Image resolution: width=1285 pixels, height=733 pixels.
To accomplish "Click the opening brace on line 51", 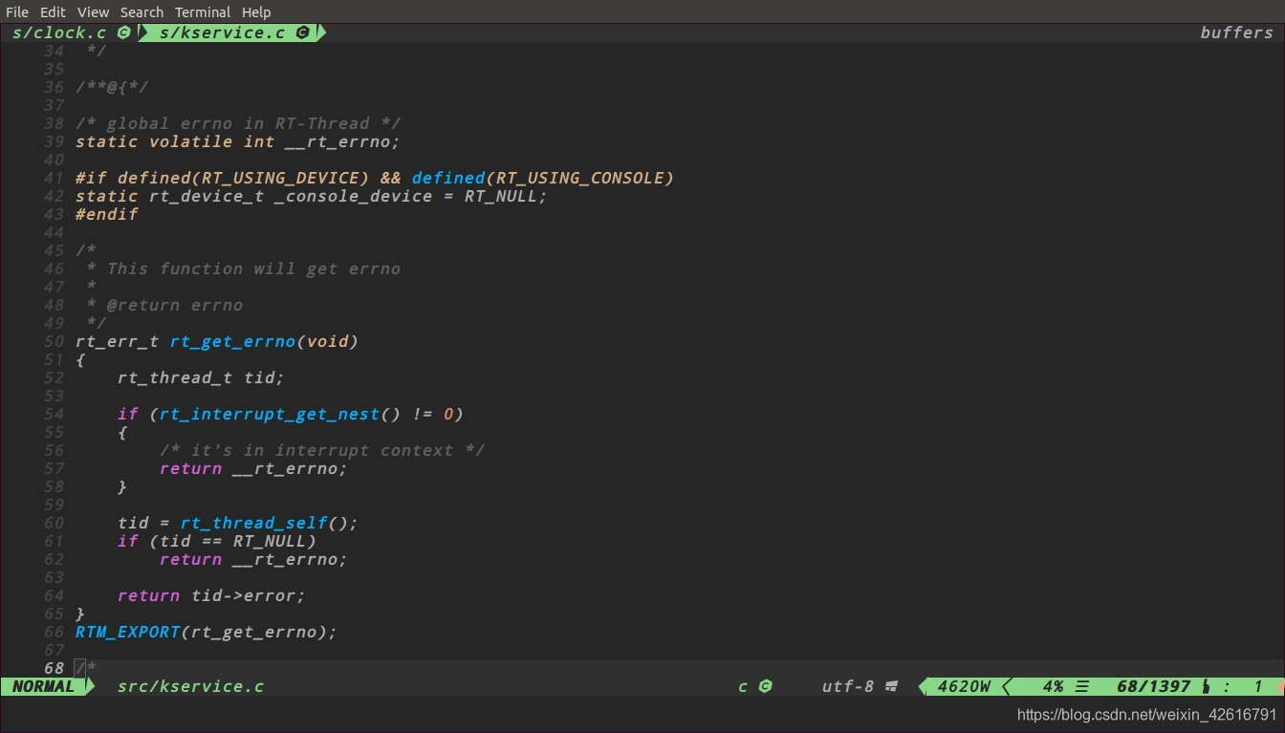I will (80, 359).
